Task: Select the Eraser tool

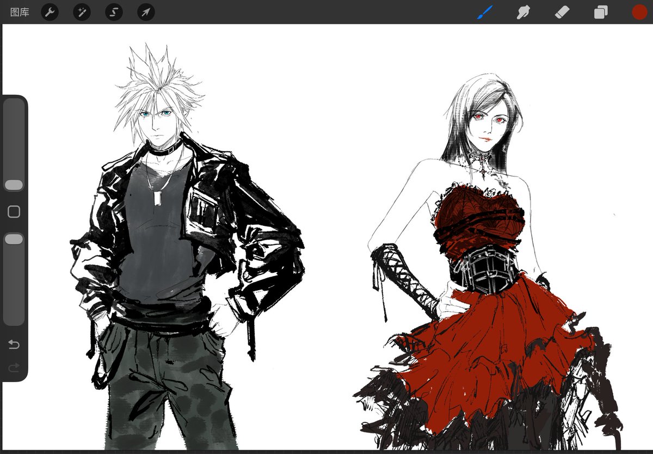Action: pyautogui.click(x=562, y=12)
